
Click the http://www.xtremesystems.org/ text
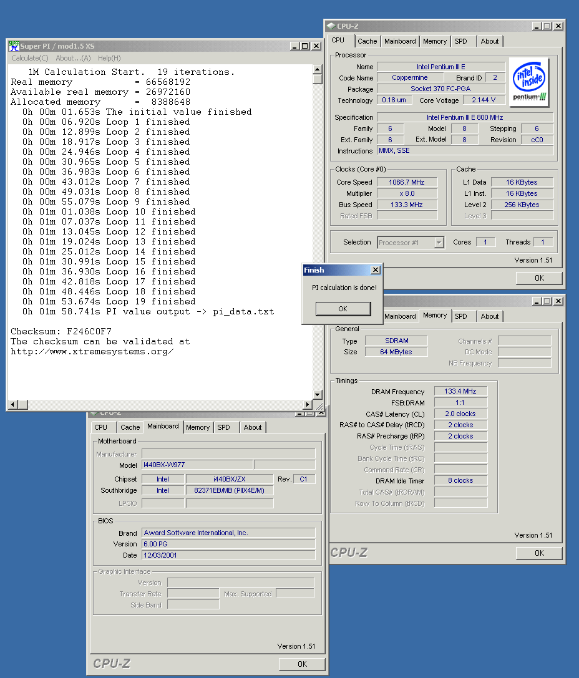pyautogui.click(x=92, y=352)
